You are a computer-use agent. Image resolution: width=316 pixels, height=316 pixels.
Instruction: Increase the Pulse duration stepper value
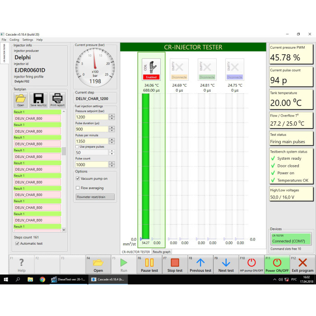(112, 127)
